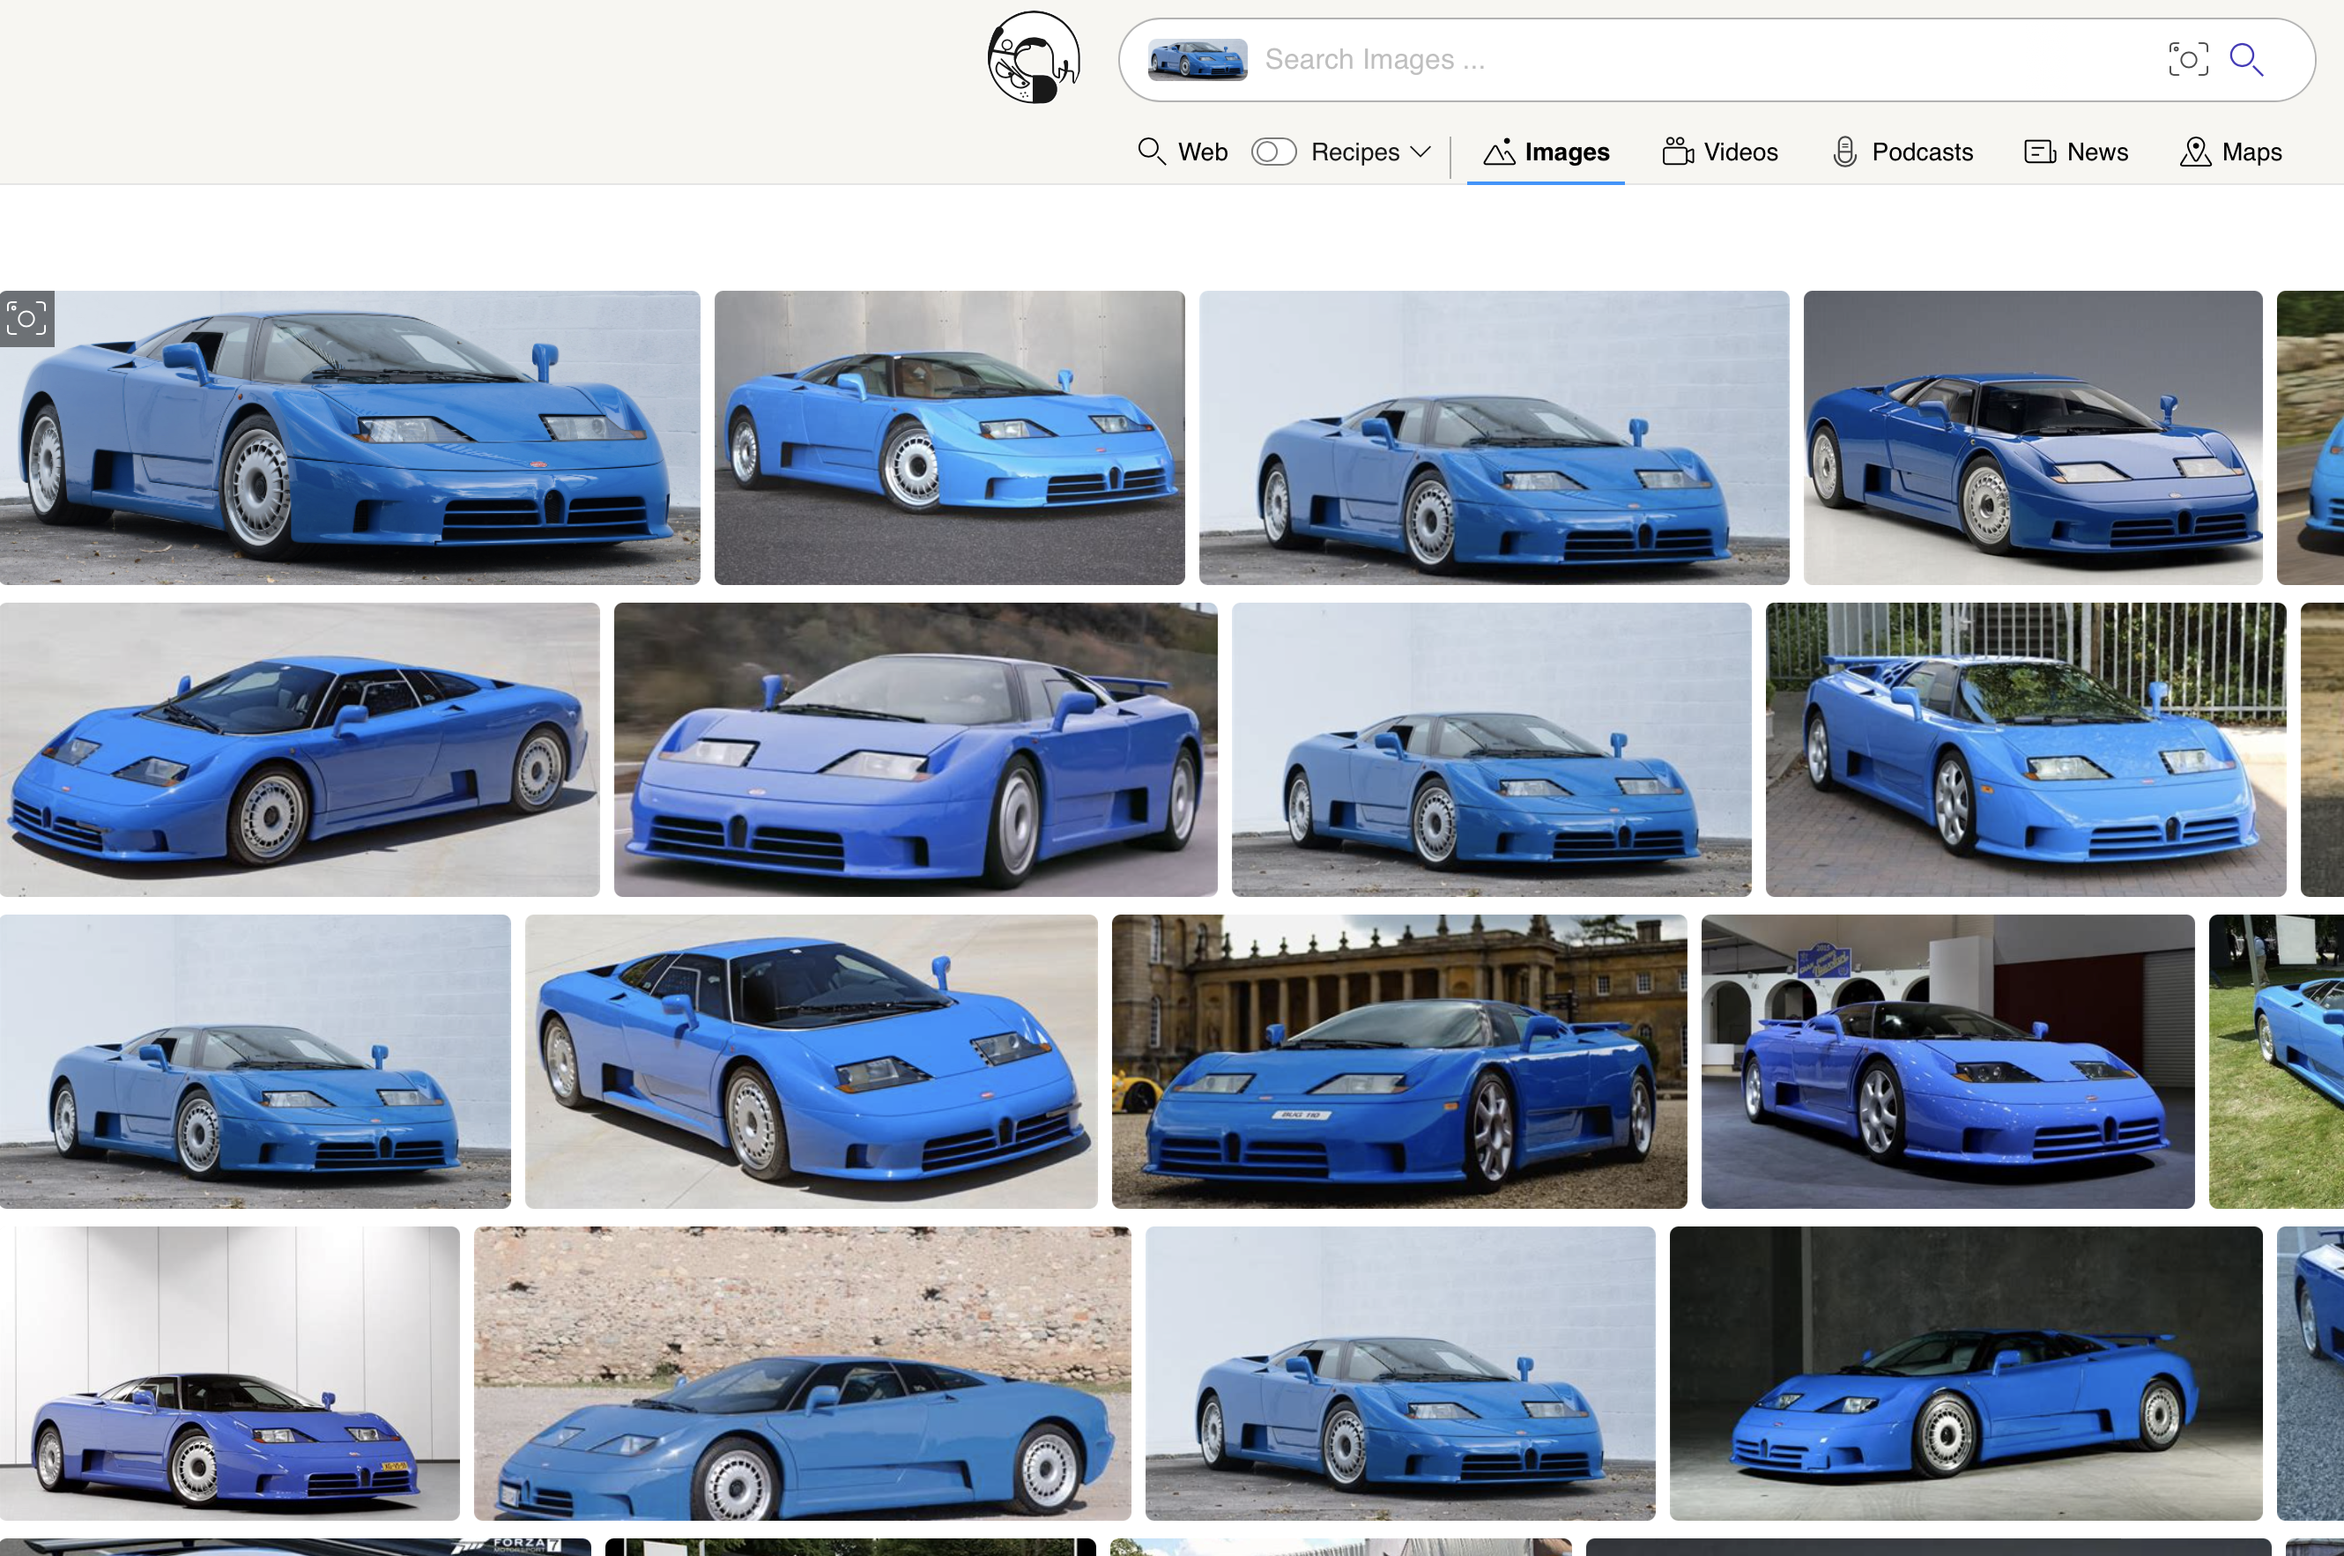Open the Web search tab

1182,152
